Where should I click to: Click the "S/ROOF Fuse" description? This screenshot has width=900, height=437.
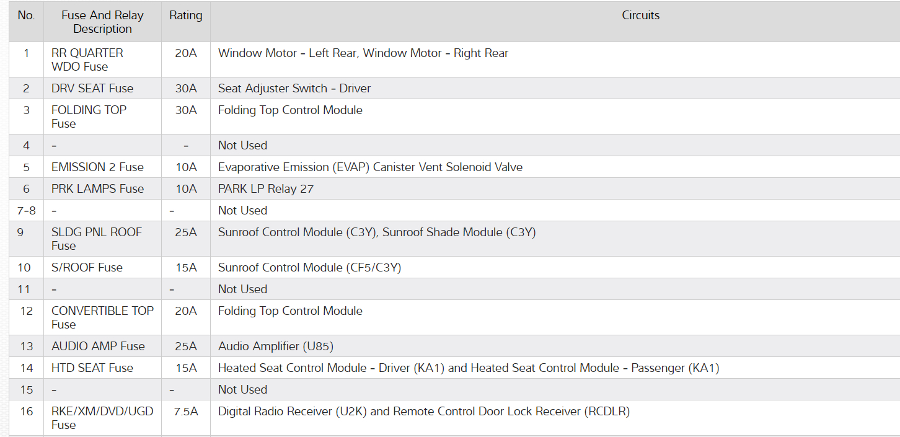pos(87,267)
